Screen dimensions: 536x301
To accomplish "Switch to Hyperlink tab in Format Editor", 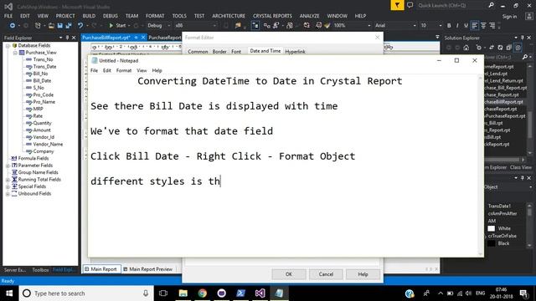I will (295, 52).
